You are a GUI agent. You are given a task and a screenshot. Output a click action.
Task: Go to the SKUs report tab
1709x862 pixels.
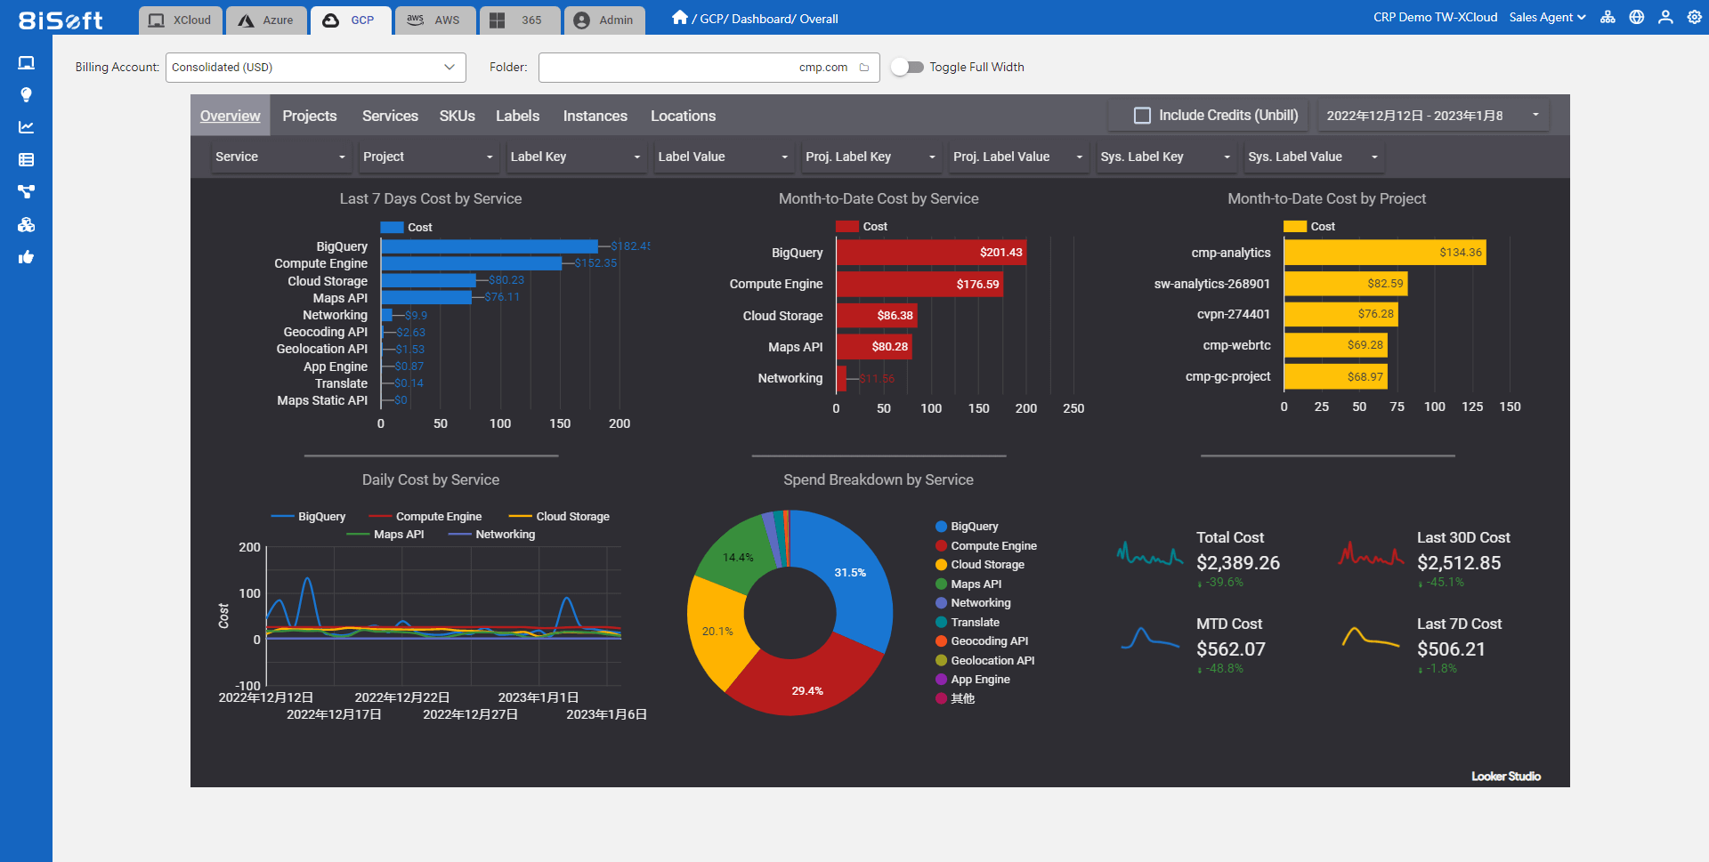point(458,116)
